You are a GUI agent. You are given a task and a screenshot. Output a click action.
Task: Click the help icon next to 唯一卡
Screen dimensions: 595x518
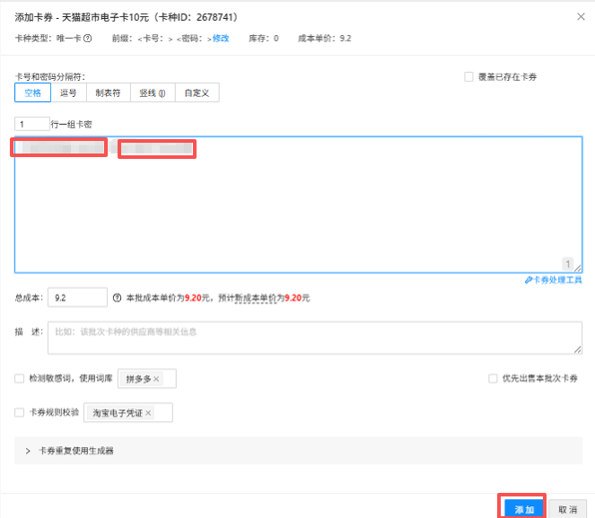pyautogui.click(x=88, y=39)
